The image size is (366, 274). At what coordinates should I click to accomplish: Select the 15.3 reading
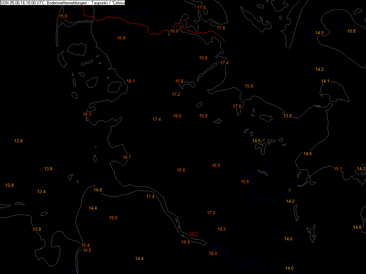pyautogui.click(x=87, y=114)
